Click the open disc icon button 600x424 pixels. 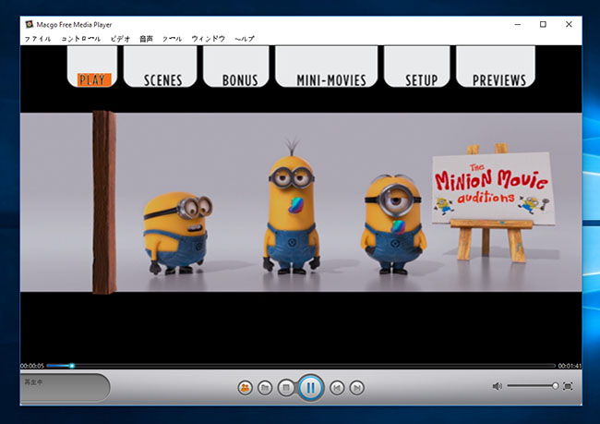tap(245, 388)
